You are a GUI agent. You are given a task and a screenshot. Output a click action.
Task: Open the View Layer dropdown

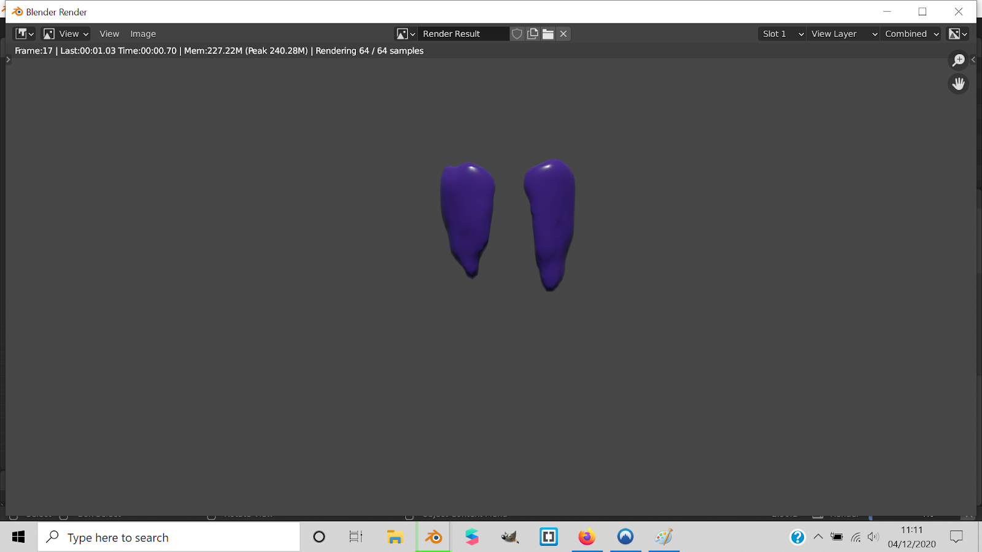(843, 34)
